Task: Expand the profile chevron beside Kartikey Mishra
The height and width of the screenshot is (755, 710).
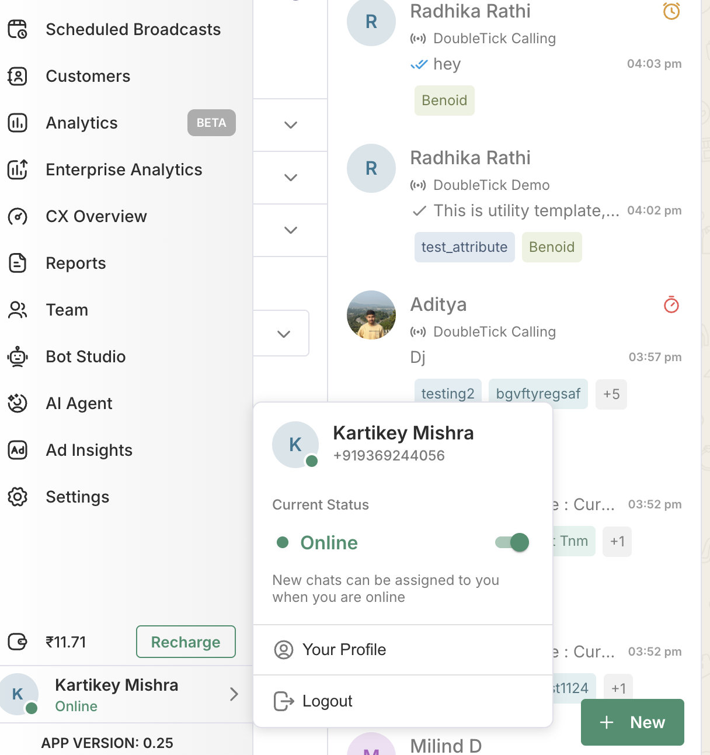Action: [234, 694]
